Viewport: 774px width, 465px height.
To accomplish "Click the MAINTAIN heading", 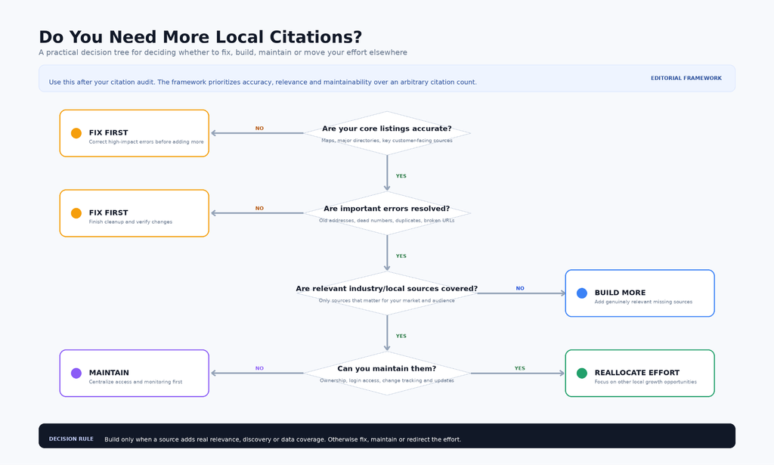I will [x=109, y=373].
